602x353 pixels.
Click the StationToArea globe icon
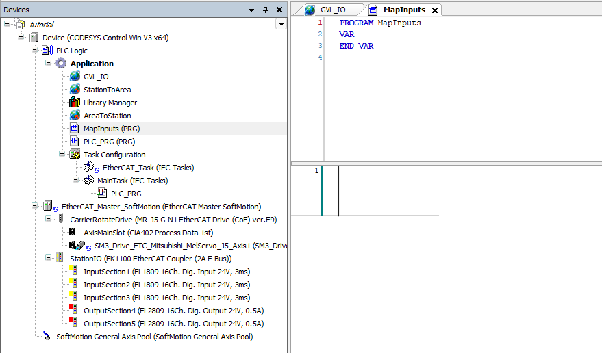click(x=75, y=90)
